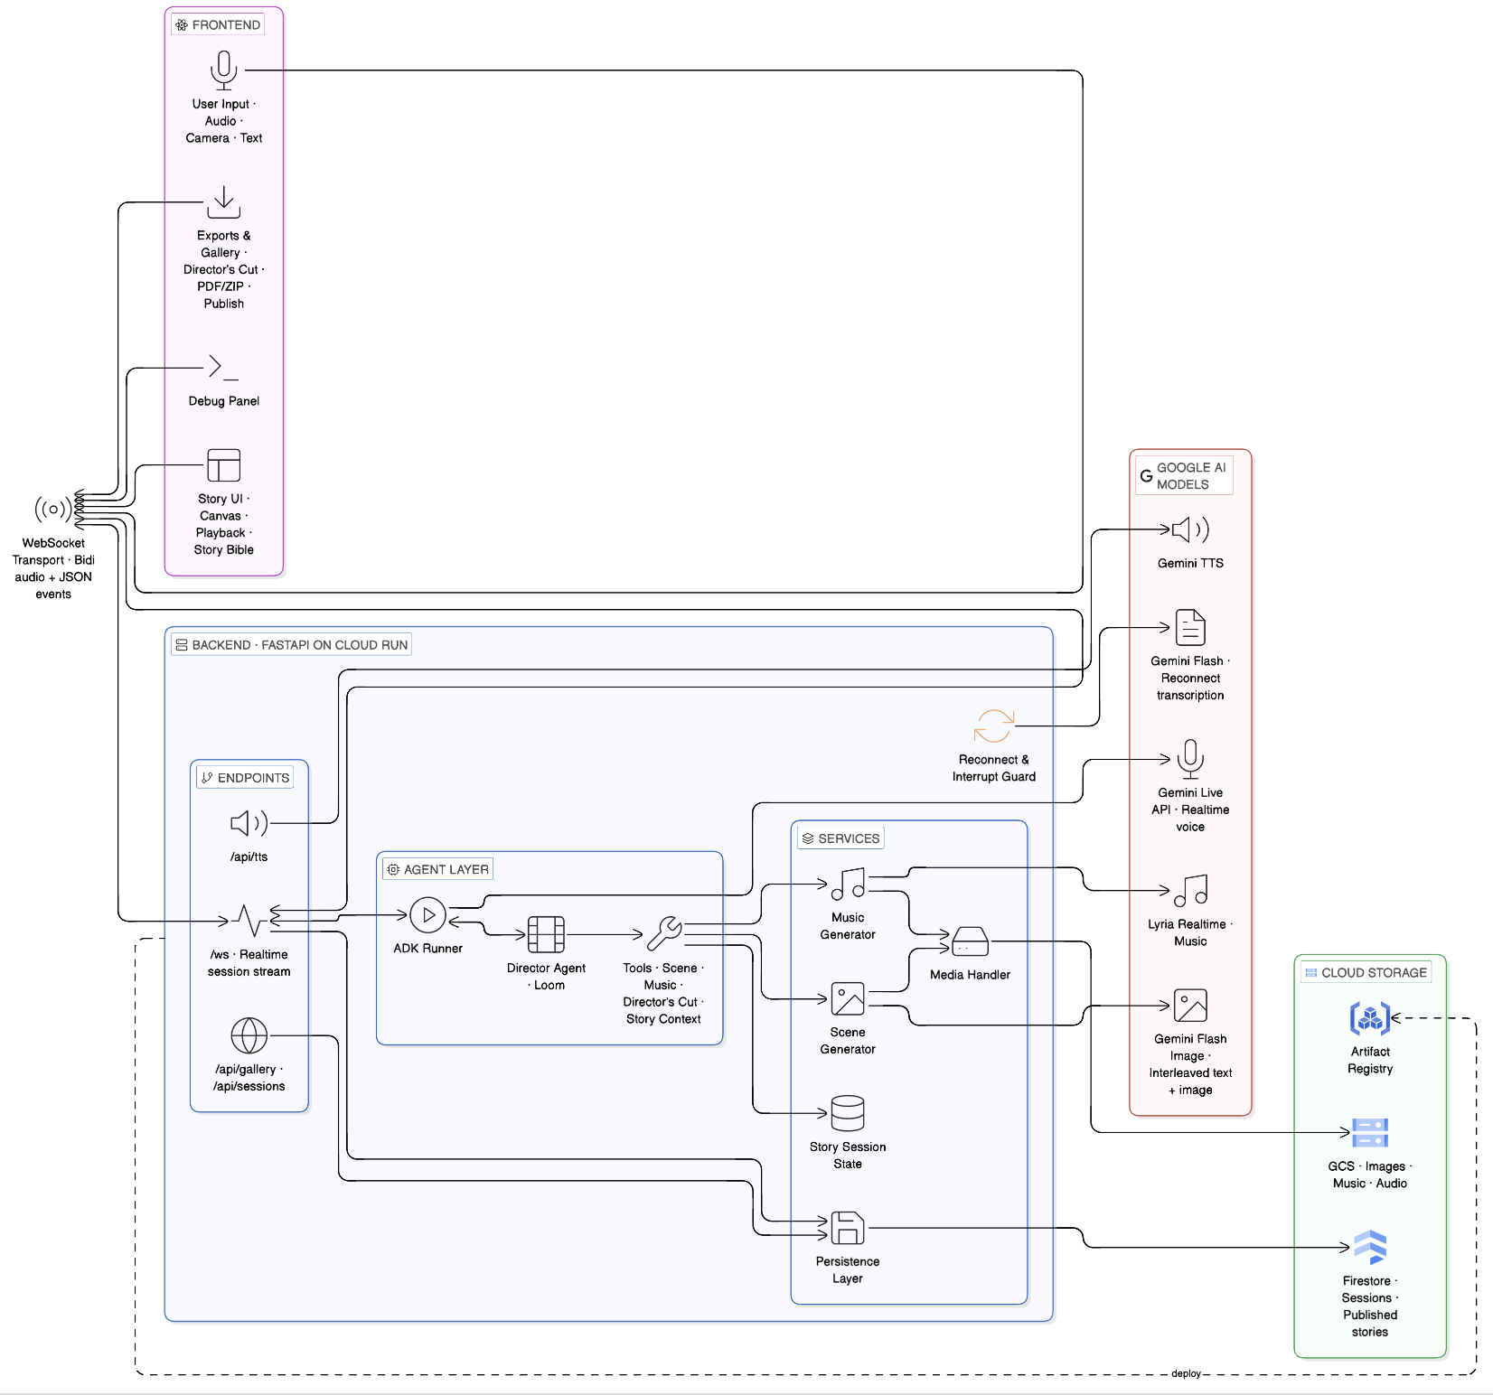The height and width of the screenshot is (1395, 1493).
Task: Select the 'Reconnect & Interrupt Guard' text label
Action: (x=993, y=768)
